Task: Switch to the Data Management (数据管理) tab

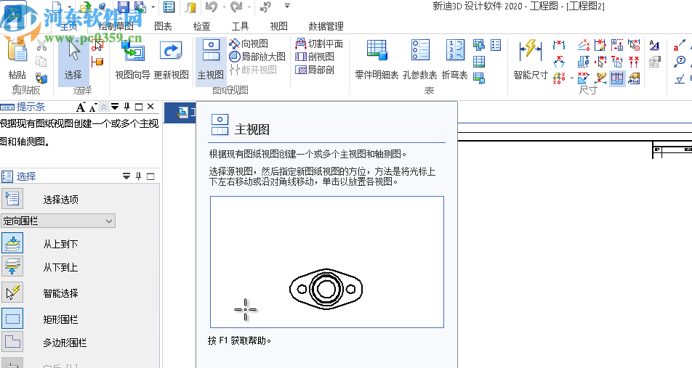Action: coord(326,26)
